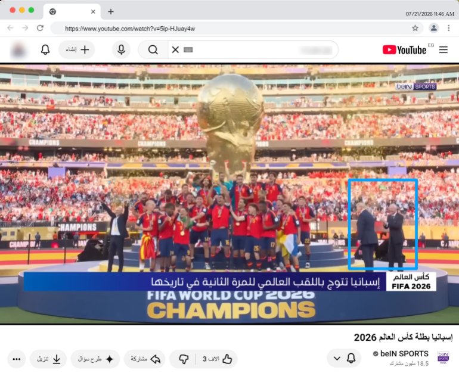The width and height of the screenshot is (459, 373).
Task: Open the on-screen keyboard icon
Action: click(188, 49)
